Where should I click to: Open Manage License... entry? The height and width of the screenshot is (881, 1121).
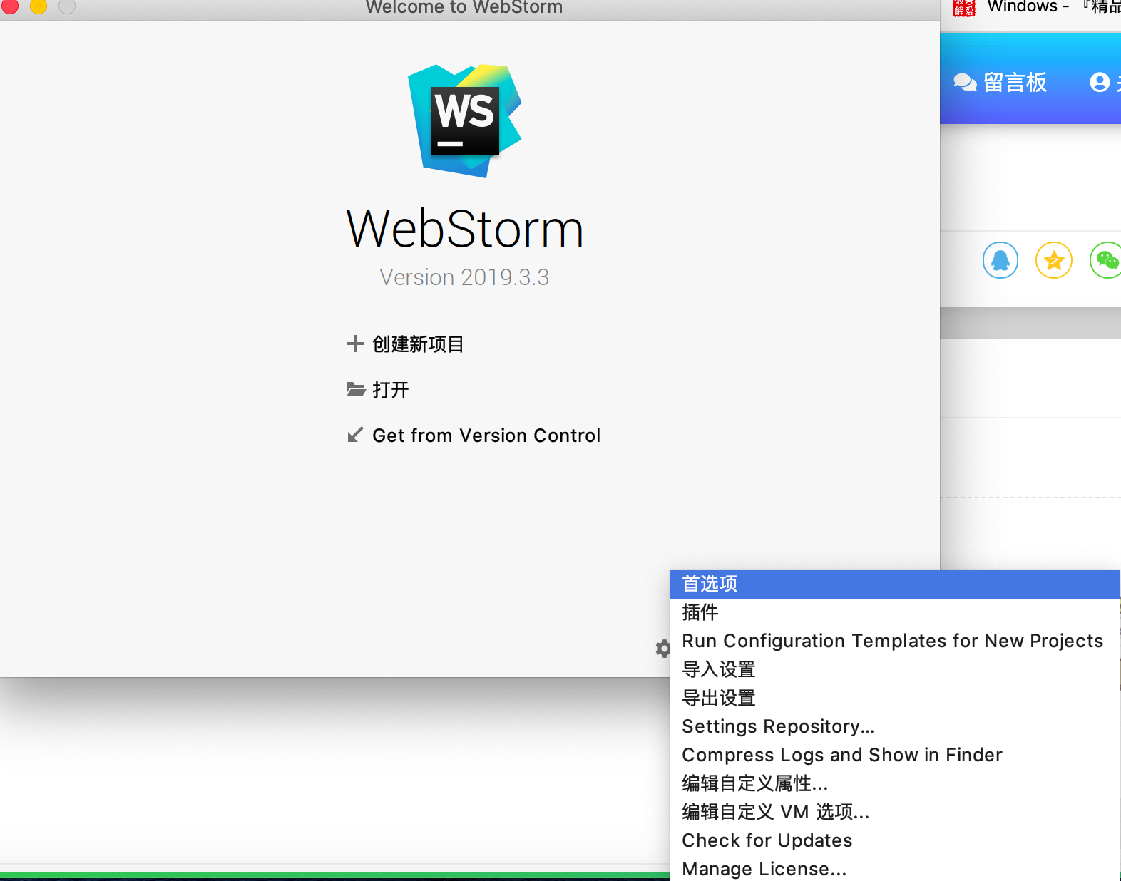(895, 868)
